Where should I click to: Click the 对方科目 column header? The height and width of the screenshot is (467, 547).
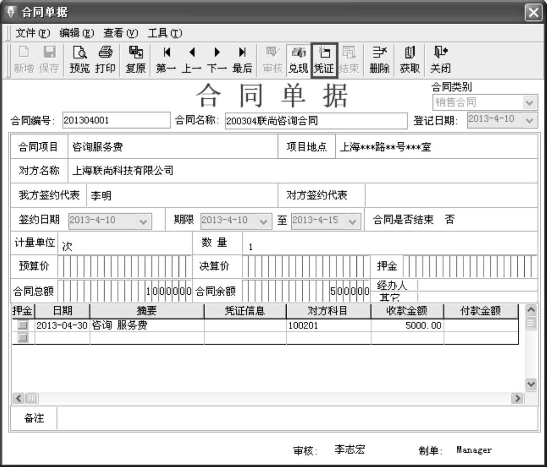(x=329, y=311)
